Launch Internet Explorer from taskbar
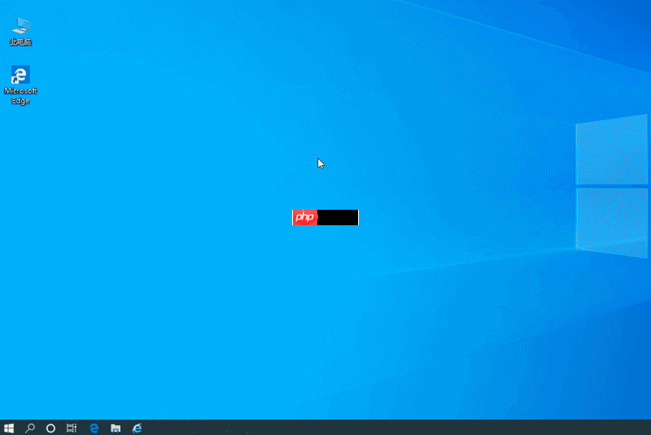The height and width of the screenshot is (435, 651). (x=137, y=428)
